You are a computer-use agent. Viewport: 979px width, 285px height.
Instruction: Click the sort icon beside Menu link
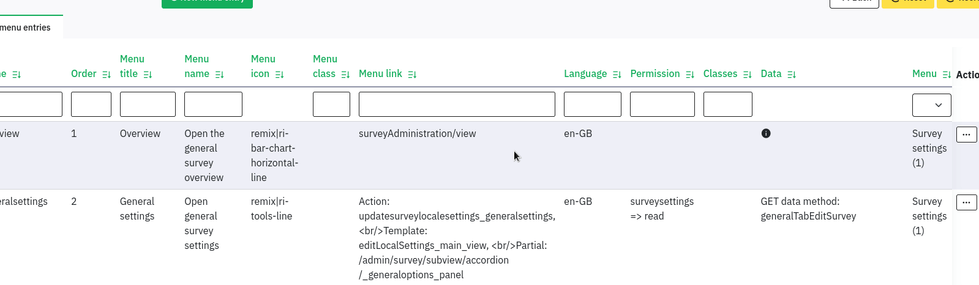coord(412,75)
